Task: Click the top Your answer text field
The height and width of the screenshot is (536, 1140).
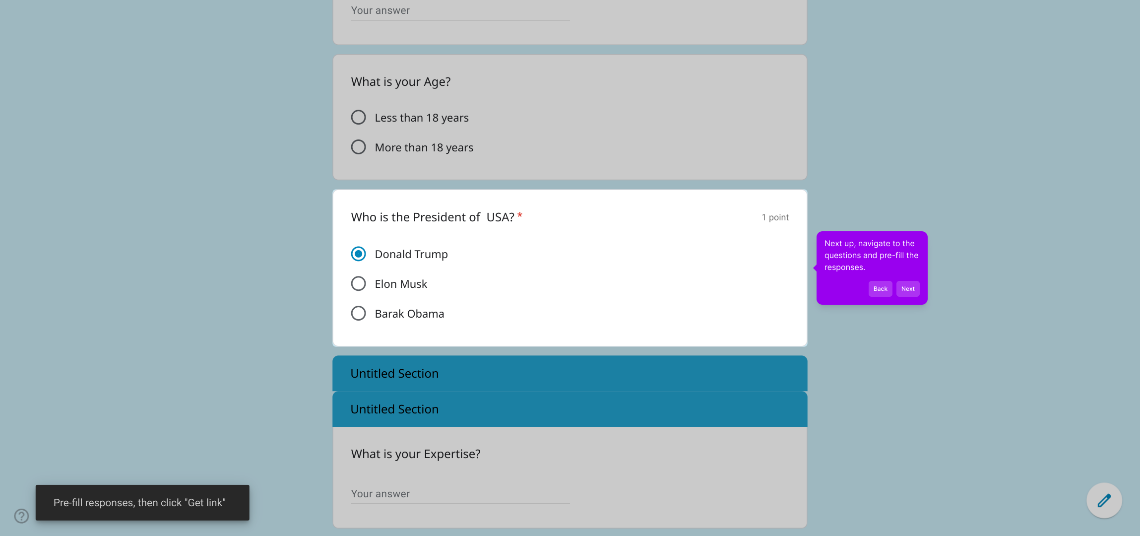Action: click(x=460, y=11)
